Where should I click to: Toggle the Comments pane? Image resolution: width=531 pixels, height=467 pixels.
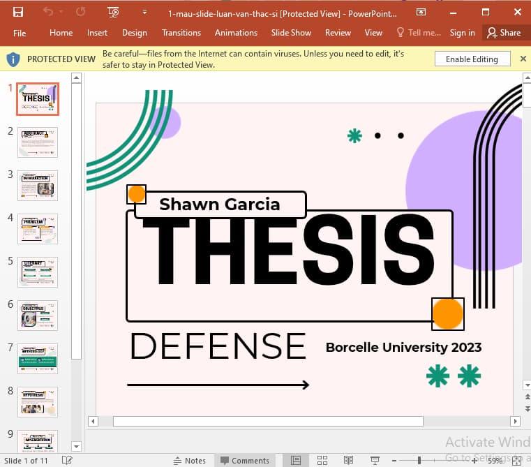[244, 461]
